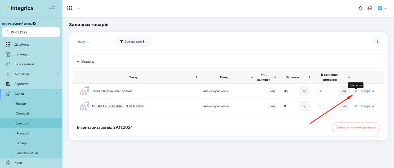The height and width of the screenshot is (168, 394).
Task: Collapse sidebar with hamburger menu icon
Action: point(52,8)
